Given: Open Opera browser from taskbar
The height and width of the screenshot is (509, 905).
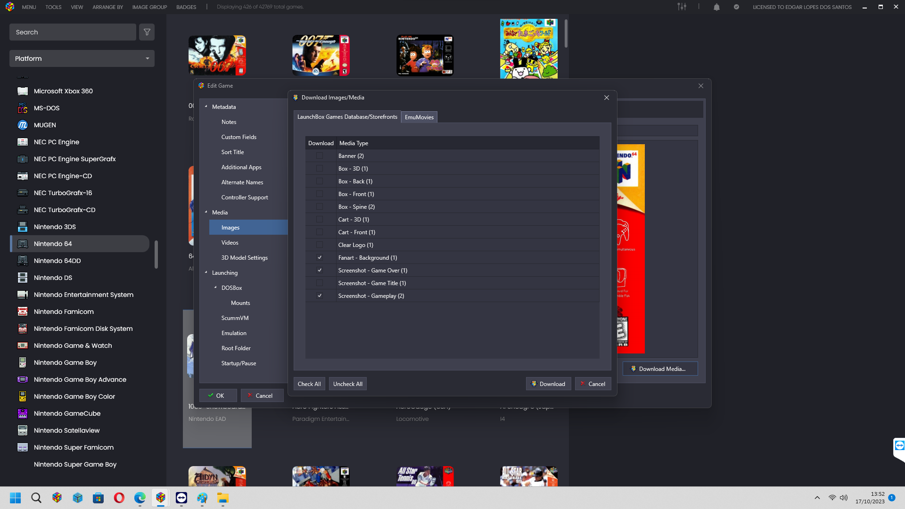Looking at the screenshot, I should 119,498.
